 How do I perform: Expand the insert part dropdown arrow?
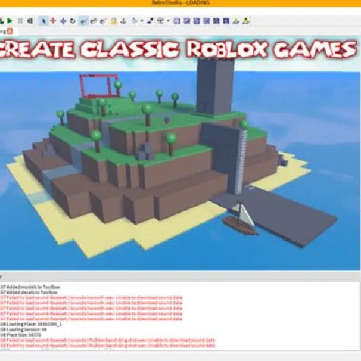pos(168,21)
